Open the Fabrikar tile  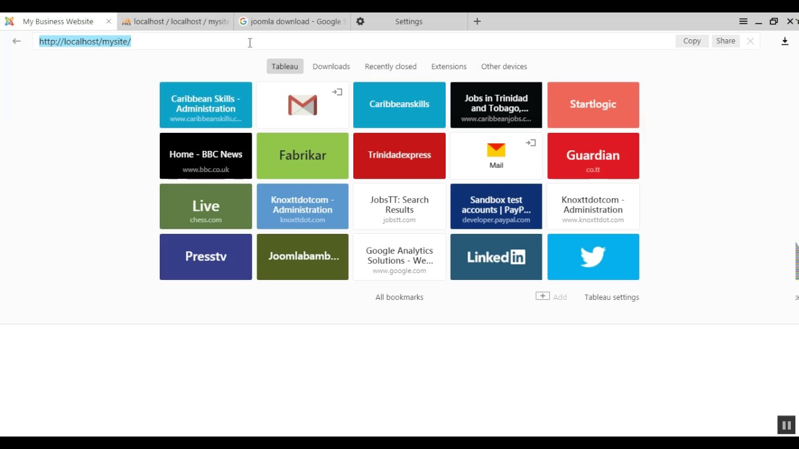click(302, 156)
